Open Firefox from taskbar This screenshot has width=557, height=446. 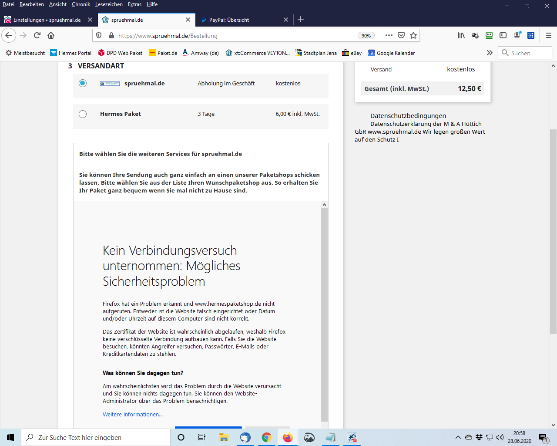coord(288,437)
